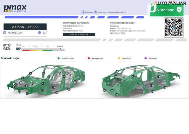Click the pmax Automotive logo
The width and height of the screenshot is (189, 134).
click(15, 8)
